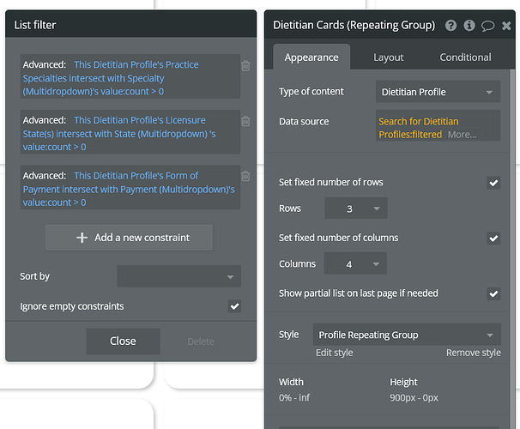This screenshot has width=520, height=429.
Task: Switch to the Layout tab
Action: 389,57
